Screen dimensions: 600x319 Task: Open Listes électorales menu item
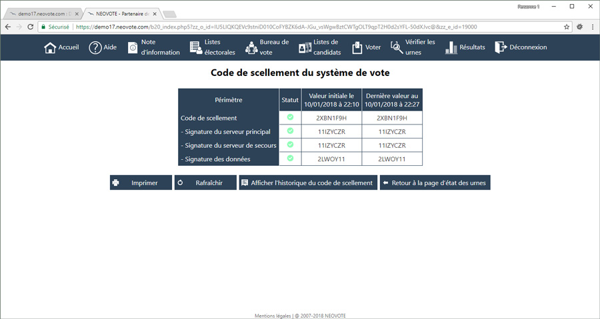coord(213,47)
